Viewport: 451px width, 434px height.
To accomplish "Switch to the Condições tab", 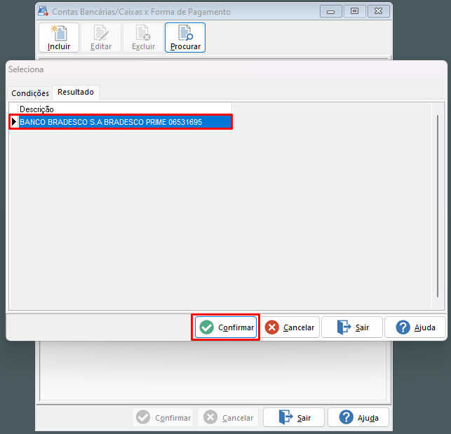I will click(30, 93).
